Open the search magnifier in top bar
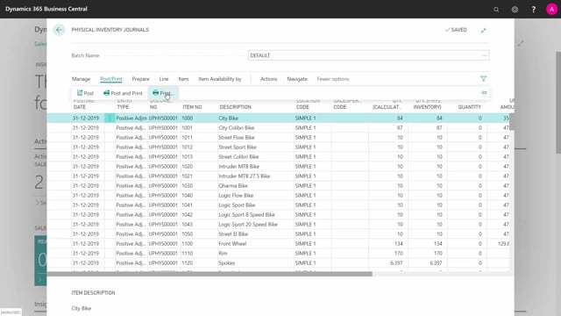 496,10
